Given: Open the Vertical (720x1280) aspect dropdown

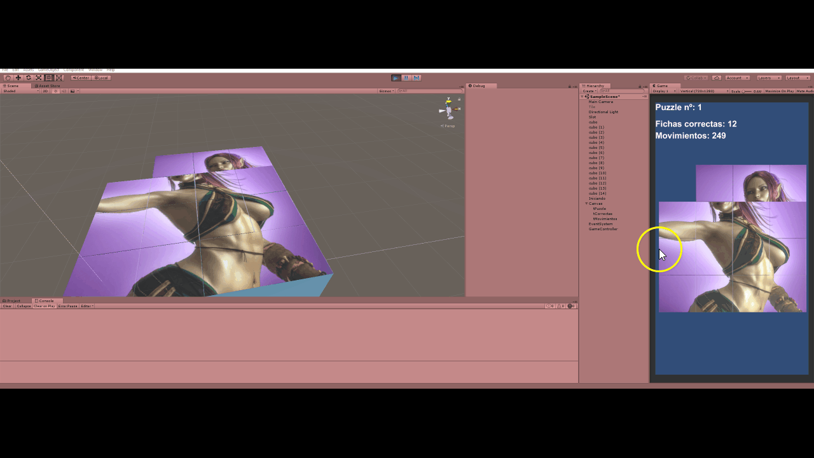Looking at the screenshot, I should 704,91.
